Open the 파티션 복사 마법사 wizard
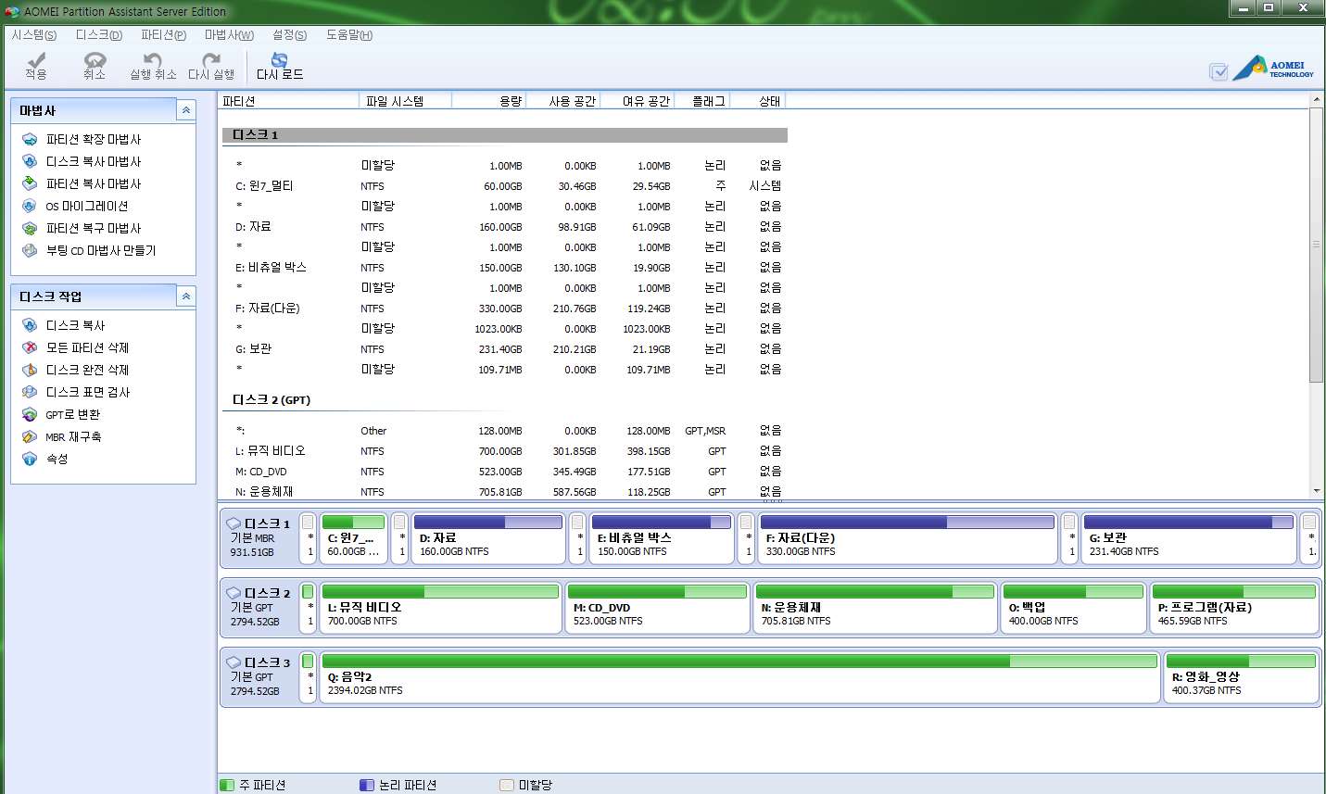Viewport: 1326px width, 794px height. click(93, 183)
